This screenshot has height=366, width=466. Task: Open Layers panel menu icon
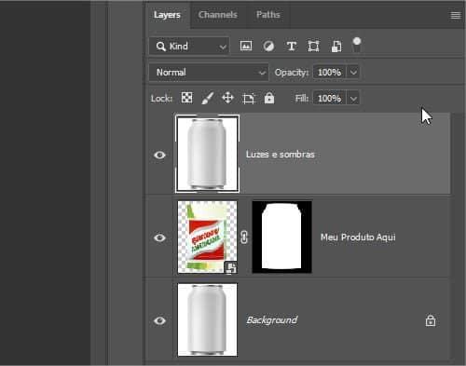456,15
